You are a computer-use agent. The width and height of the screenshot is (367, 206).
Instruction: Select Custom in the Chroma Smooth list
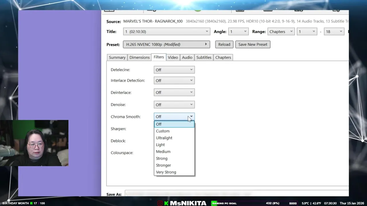point(174,131)
